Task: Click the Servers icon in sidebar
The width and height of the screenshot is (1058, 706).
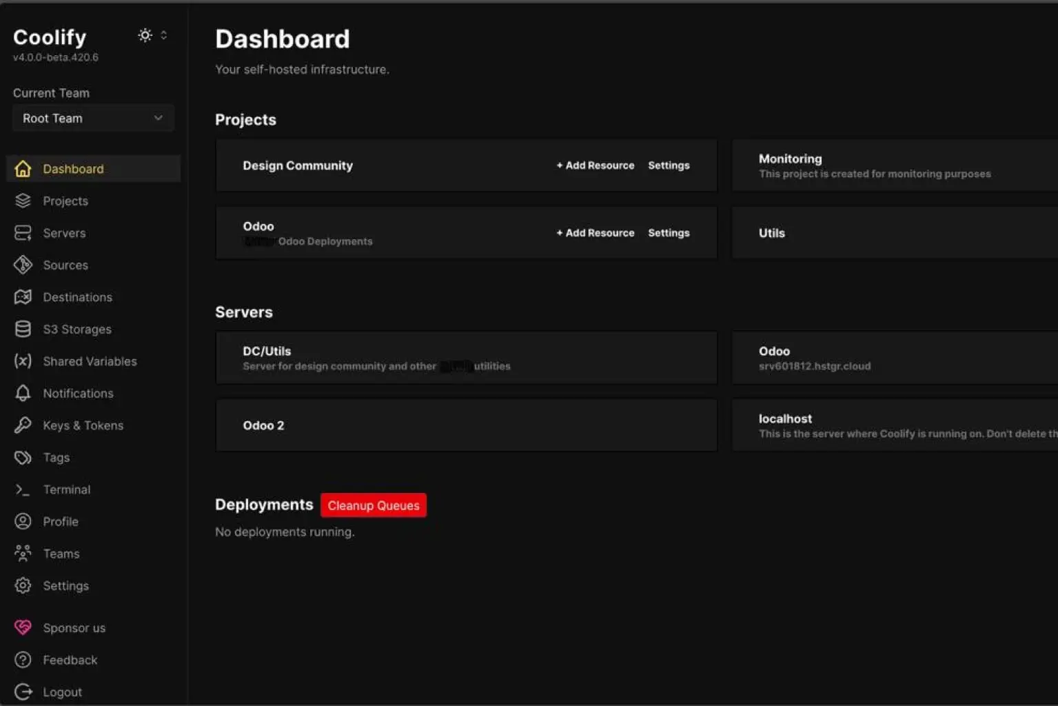Action: coord(23,233)
